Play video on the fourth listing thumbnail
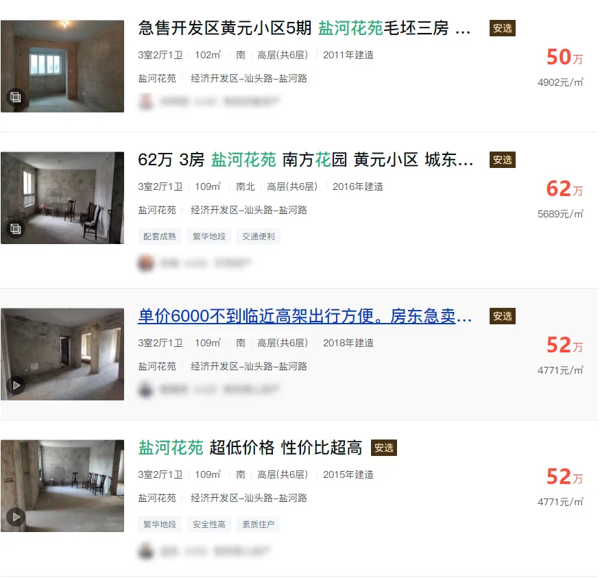 pyautogui.click(x=16, y=517)
